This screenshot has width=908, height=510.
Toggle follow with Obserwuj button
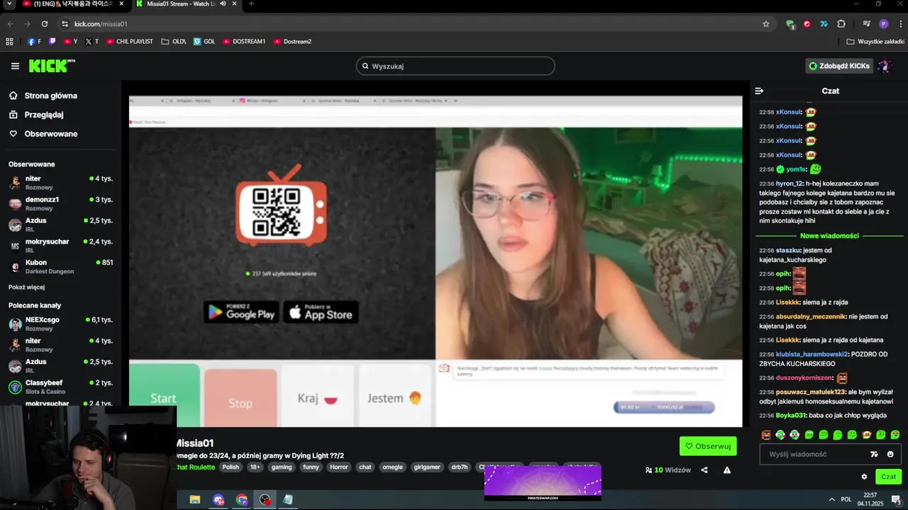tap(708, 446)
